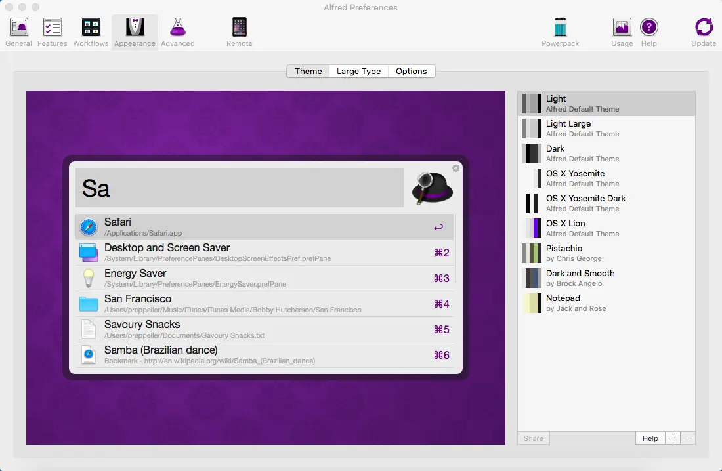722x471 pixels.
Task: Select the OS X Yosemite Dark theme
Action: click(606, 203)
